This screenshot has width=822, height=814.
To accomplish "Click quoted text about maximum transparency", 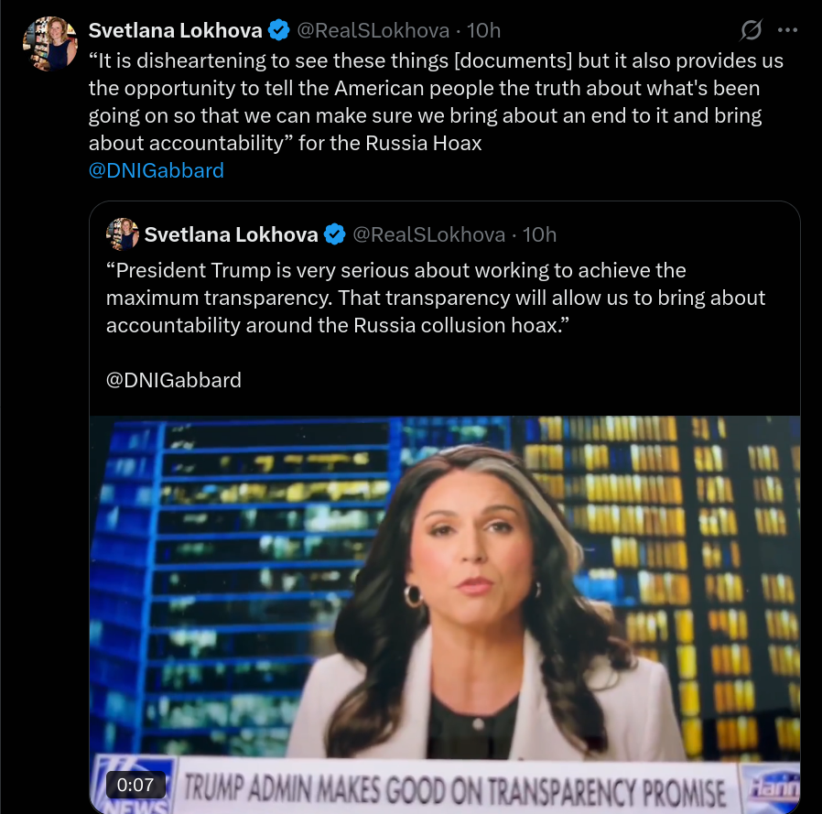I will [x=436, y=298].
